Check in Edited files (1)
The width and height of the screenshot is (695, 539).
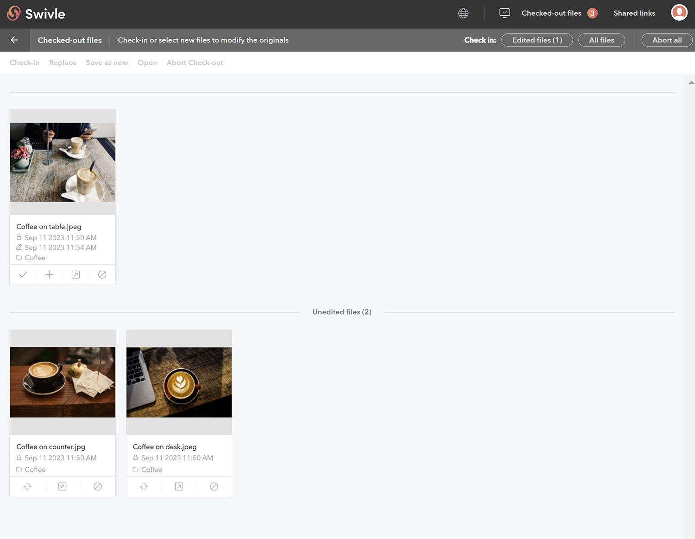[537, 40]
